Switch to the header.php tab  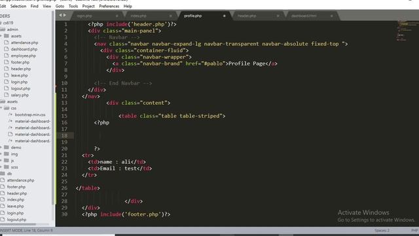pos(247,16)
